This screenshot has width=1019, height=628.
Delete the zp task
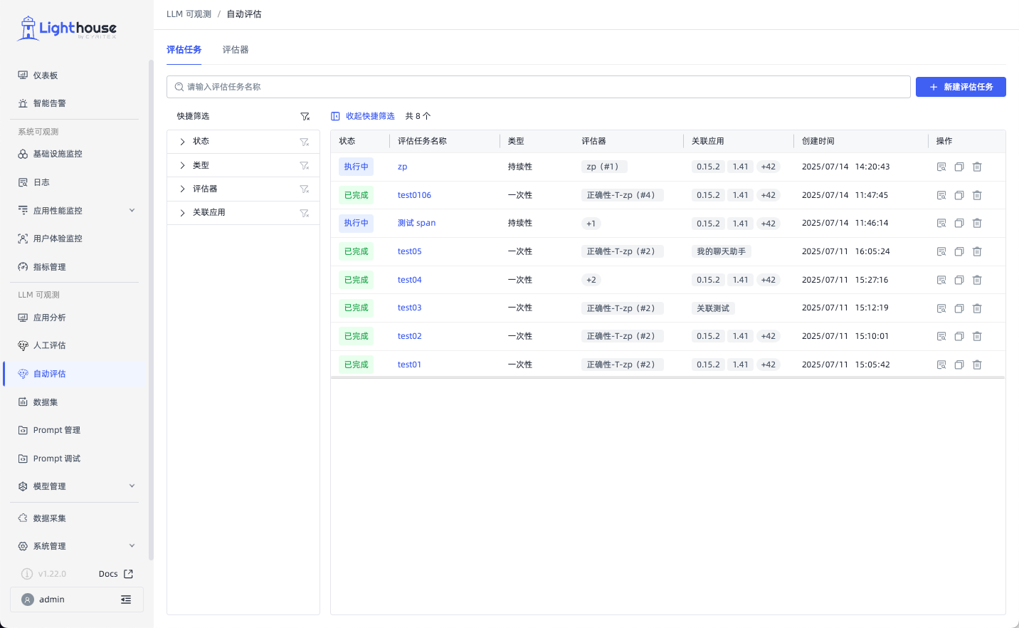(x=977, y=167)
